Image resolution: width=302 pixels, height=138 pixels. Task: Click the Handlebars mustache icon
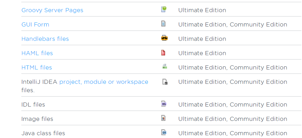[x=164, y=38]
